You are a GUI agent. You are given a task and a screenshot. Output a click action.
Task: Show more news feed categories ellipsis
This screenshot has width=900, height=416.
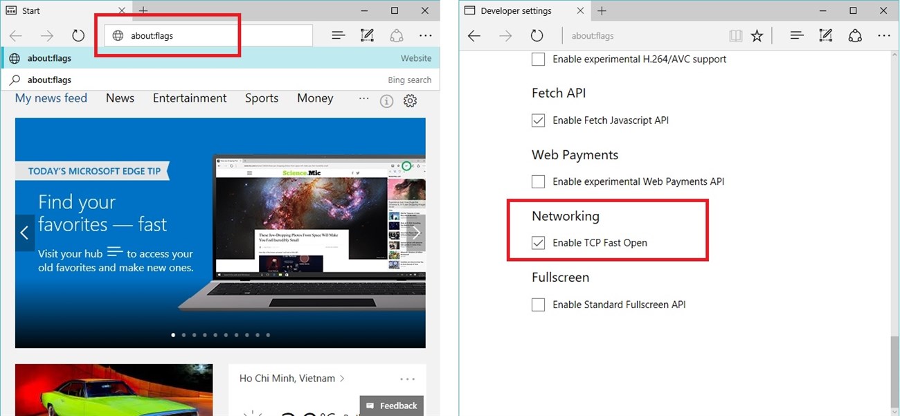pos(364,99)
